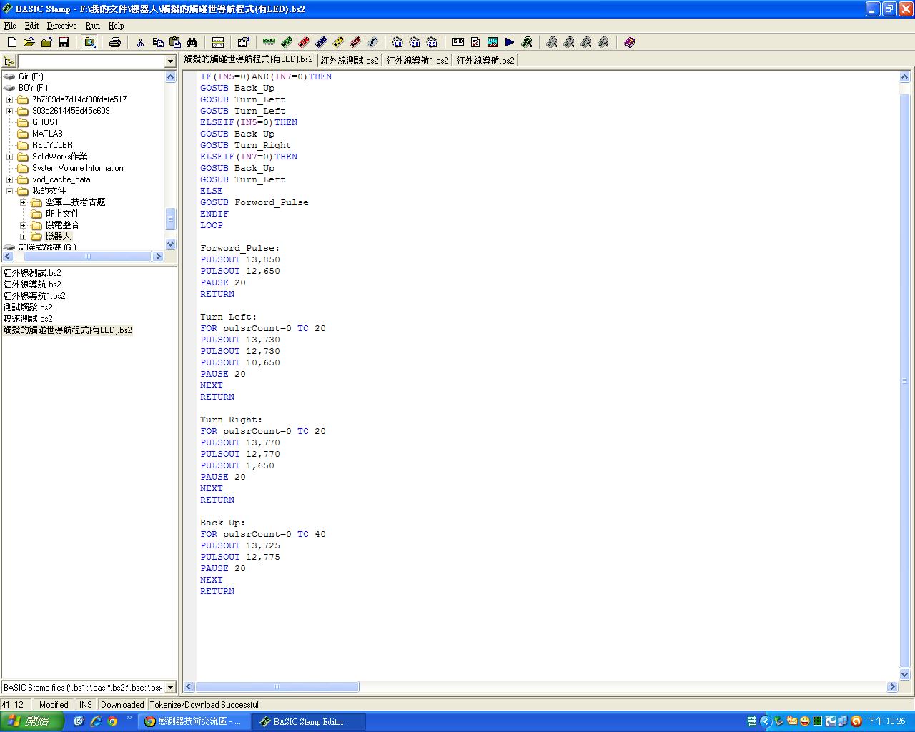Select the file 測試觸鬚.bs2 in the list

[x=28, y=307]
